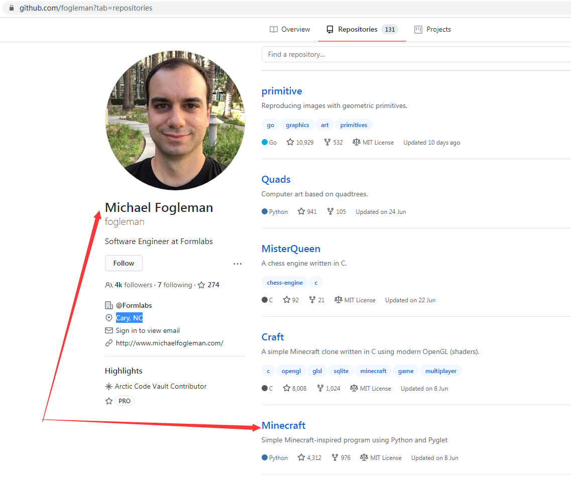Click the website link chain icon

[109, 343]
